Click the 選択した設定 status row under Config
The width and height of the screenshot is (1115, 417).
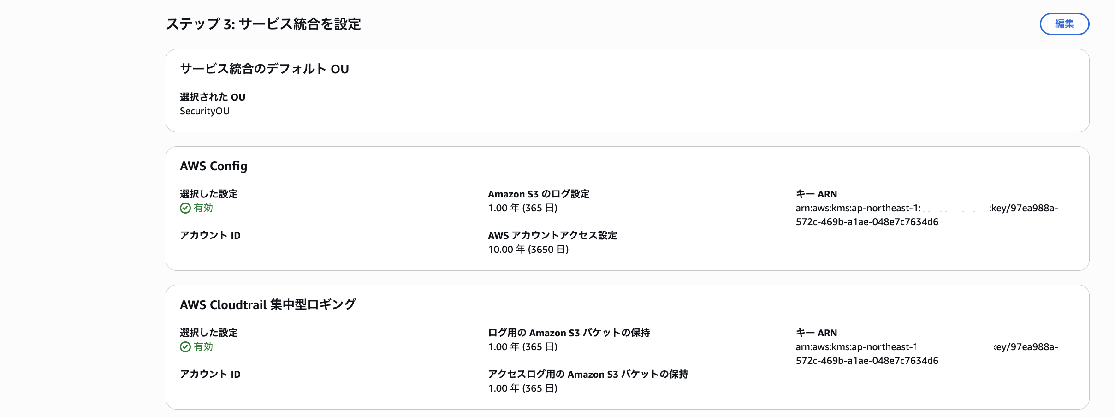click(209, 194)
